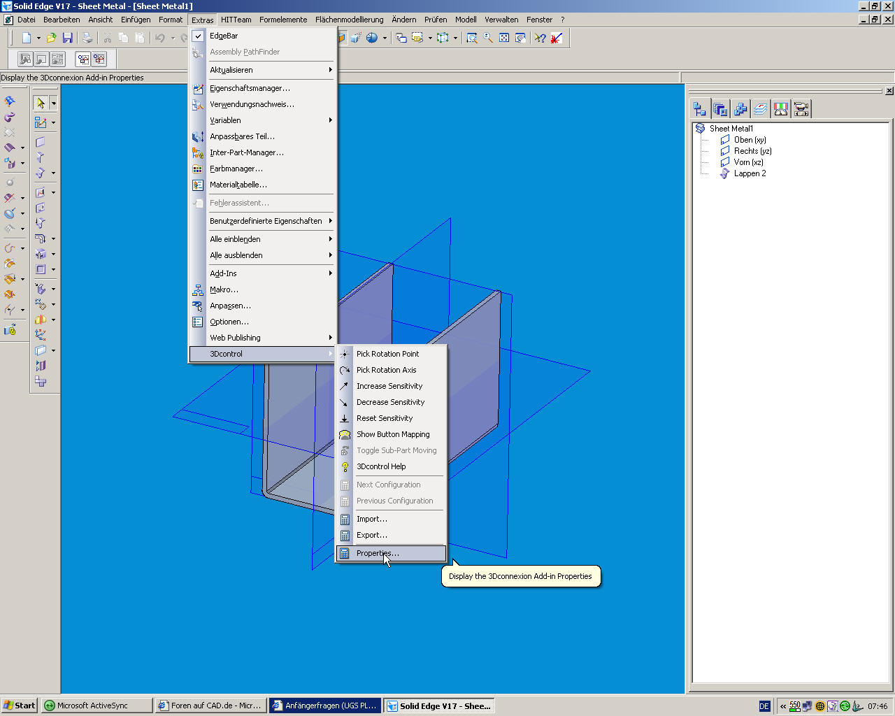Select the arrow Select tool
This screenshot has height=716, width=895.
(x=41, y=103)
